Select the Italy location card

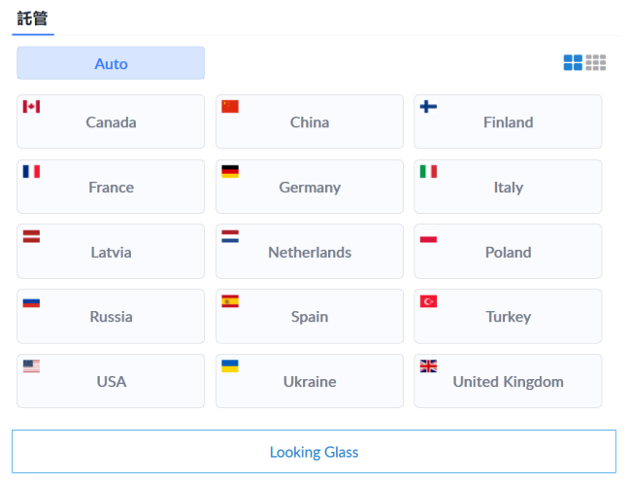(x=508, y=187)
